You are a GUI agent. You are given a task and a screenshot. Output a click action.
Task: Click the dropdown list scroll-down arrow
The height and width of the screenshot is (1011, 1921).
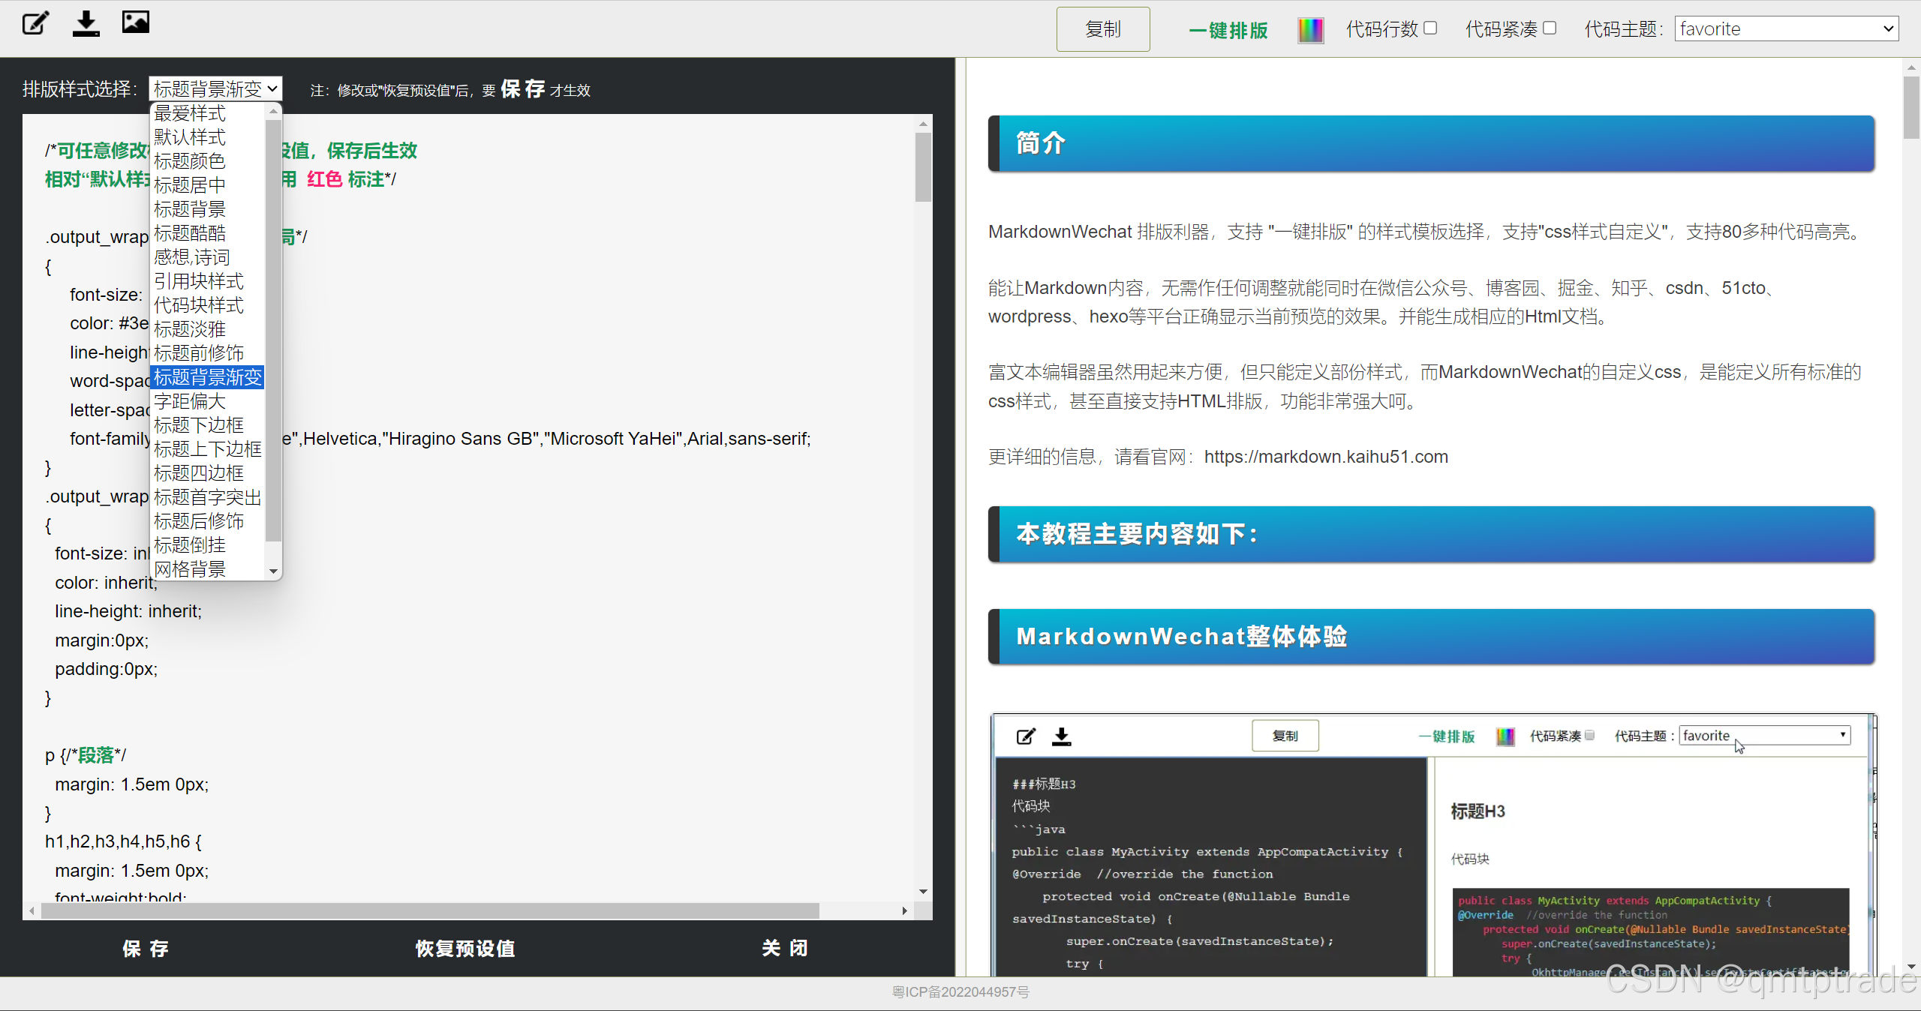(x=274, y=571)
